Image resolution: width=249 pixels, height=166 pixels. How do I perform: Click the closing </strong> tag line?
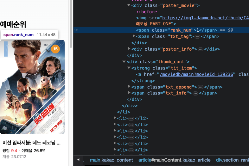tap(143, 81)
